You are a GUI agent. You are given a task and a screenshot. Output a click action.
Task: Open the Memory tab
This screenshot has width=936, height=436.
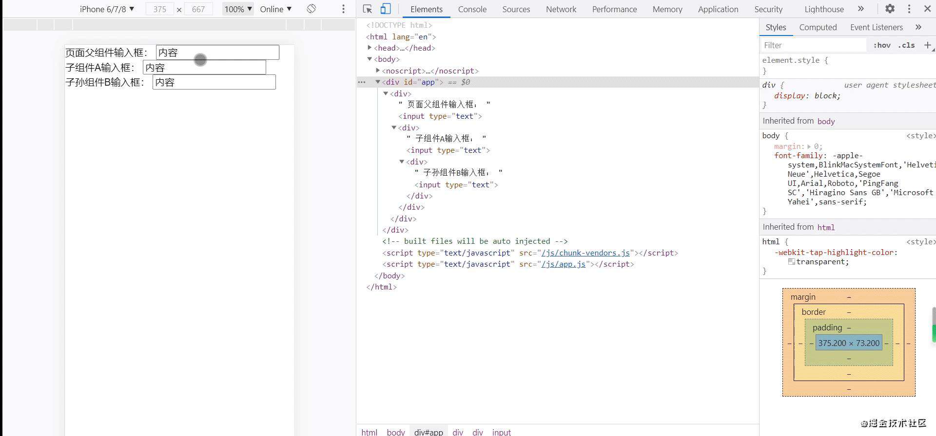[667, 9]
